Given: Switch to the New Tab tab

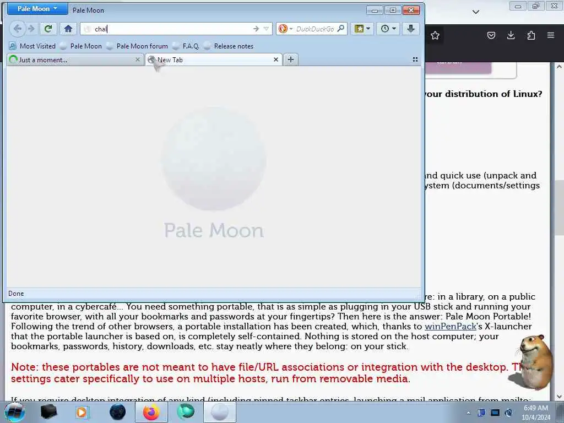Looking at the screenshot, I should coord(214,59).
